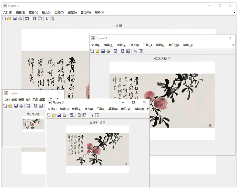
Task: Click the 原图 title text in Figure 1
Action: (x=119, y=25)
